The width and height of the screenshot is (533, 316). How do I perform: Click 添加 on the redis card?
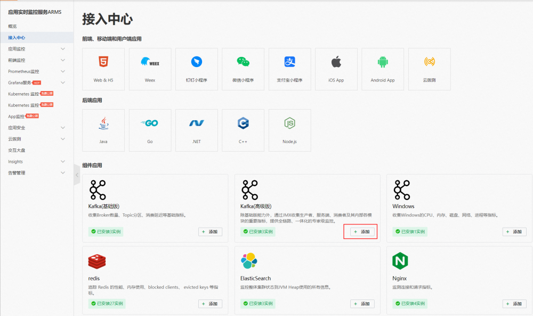coord(210,304)
